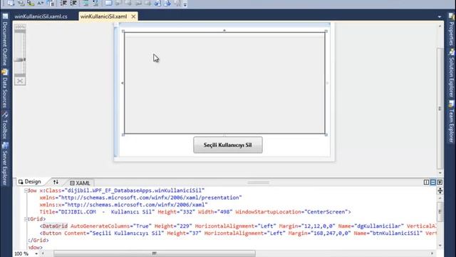Click the Name="btnKullaniciSil" attribute

(388, 233)
